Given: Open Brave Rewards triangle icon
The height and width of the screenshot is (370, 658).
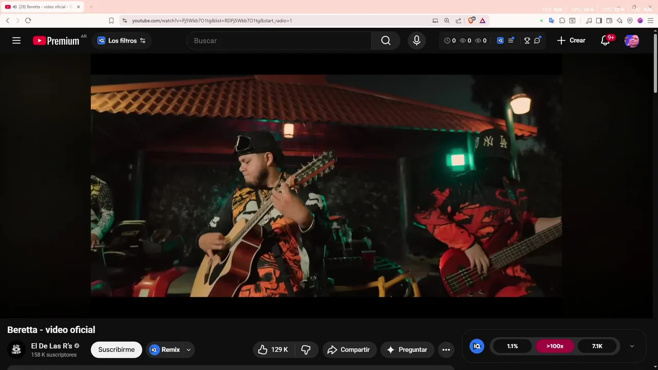Looking at the screenshot, I should coord(482,21).
